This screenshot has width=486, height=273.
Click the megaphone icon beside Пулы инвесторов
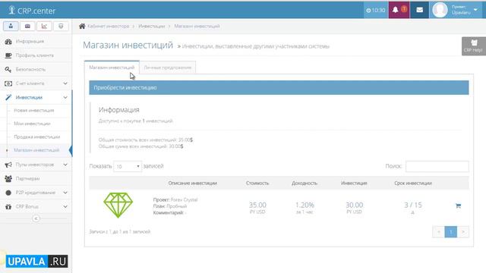pyautogui.click(x=8, y=165)
